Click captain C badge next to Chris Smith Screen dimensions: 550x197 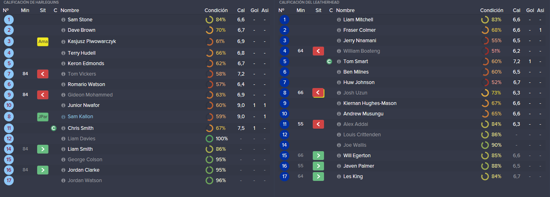tap(54, 128)
